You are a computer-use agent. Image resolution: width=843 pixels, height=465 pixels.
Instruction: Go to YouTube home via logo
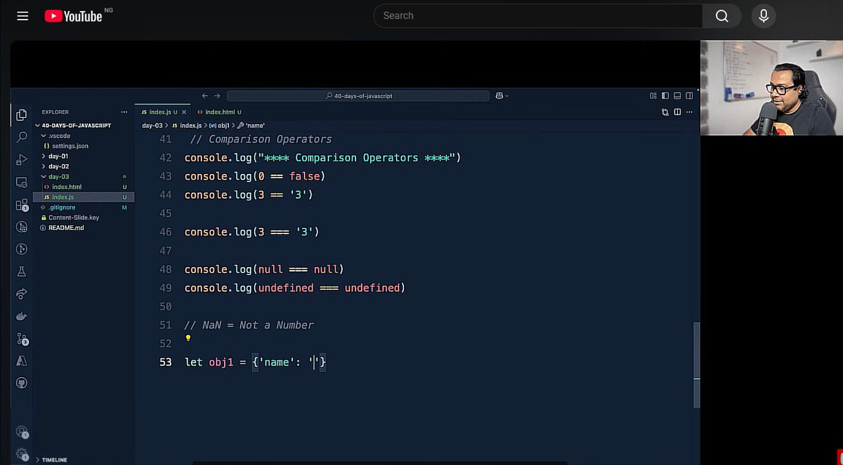pyautogui.click(x=73, y=15)
